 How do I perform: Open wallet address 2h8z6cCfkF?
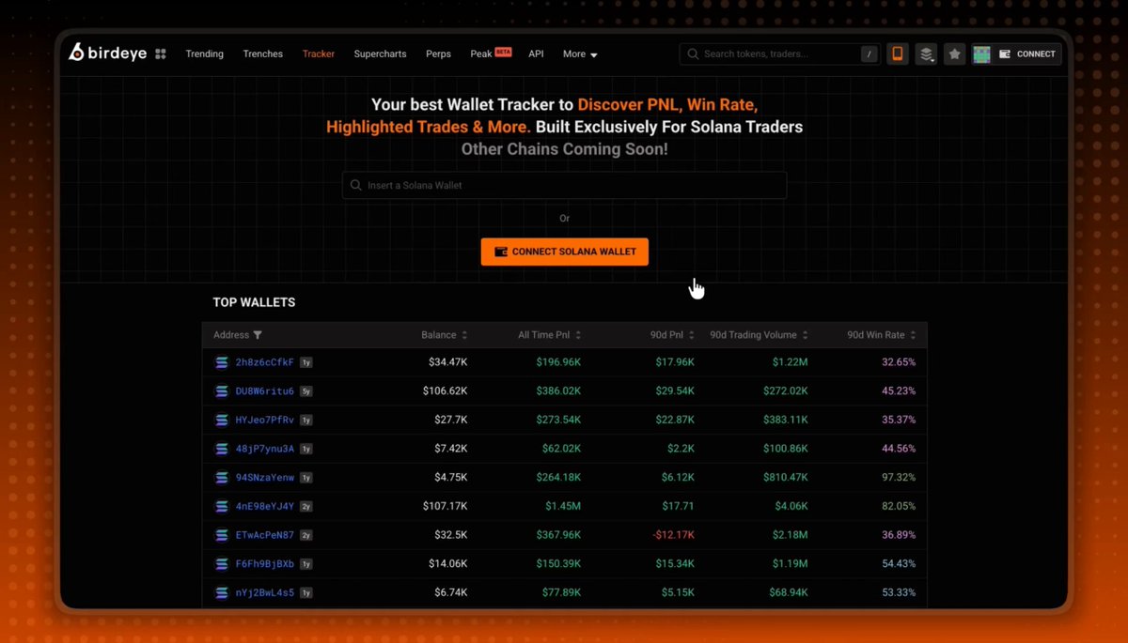point(265,362)
